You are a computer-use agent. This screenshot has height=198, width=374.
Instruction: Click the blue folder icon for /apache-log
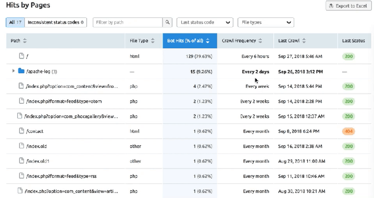pos(21,71)
